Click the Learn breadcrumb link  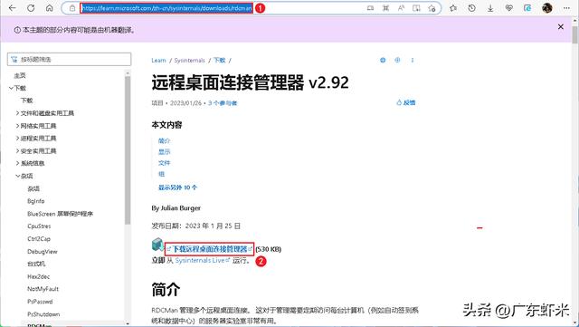click(159, 61)
